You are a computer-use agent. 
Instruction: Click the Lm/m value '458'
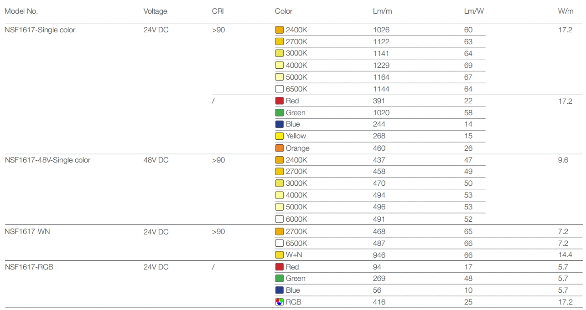[379, 172]
